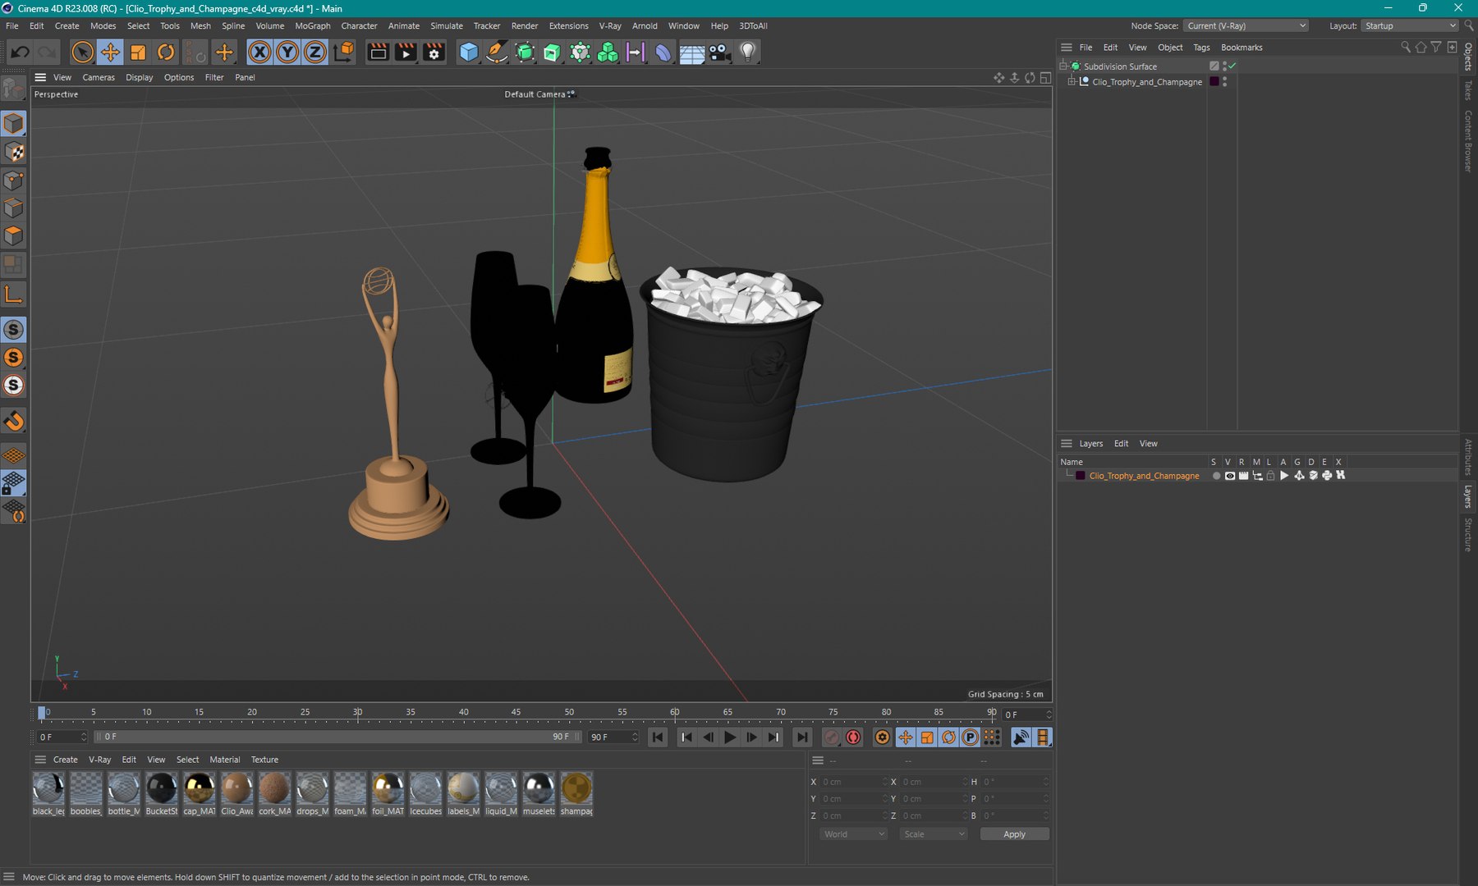Click the floor grid icon
This screenshot has width=1478, height=886.
coord(691,53)
